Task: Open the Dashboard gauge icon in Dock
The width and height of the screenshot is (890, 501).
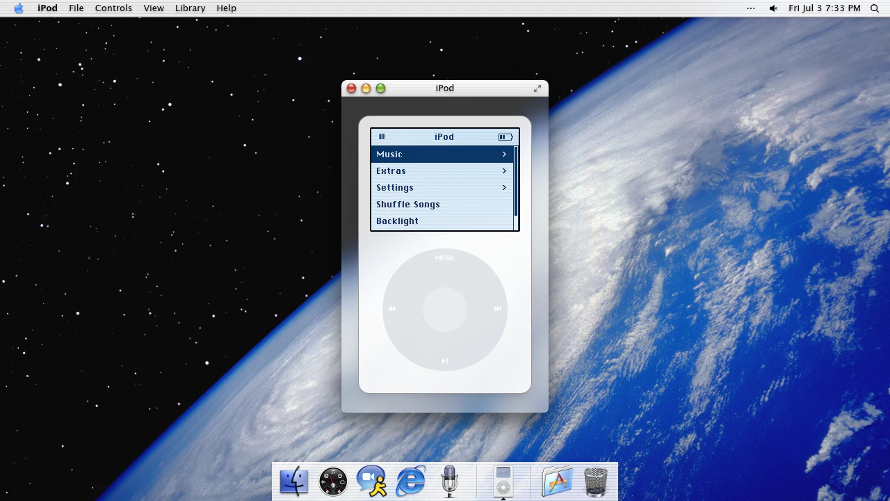Action: [x=333, y=482]
